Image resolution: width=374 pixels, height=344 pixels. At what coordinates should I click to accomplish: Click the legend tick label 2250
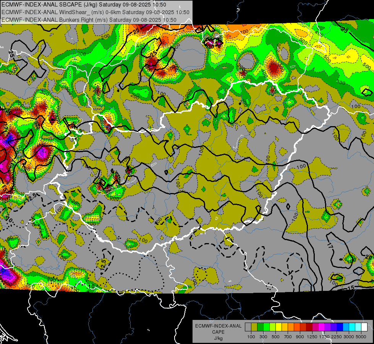[x=337, y=337]
